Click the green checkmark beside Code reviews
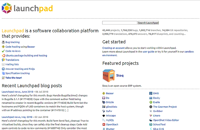This screenshot has width=200, height=130. [3, 51]
